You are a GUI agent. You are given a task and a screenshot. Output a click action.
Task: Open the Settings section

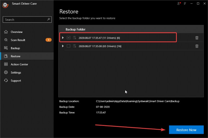point(27,72)
